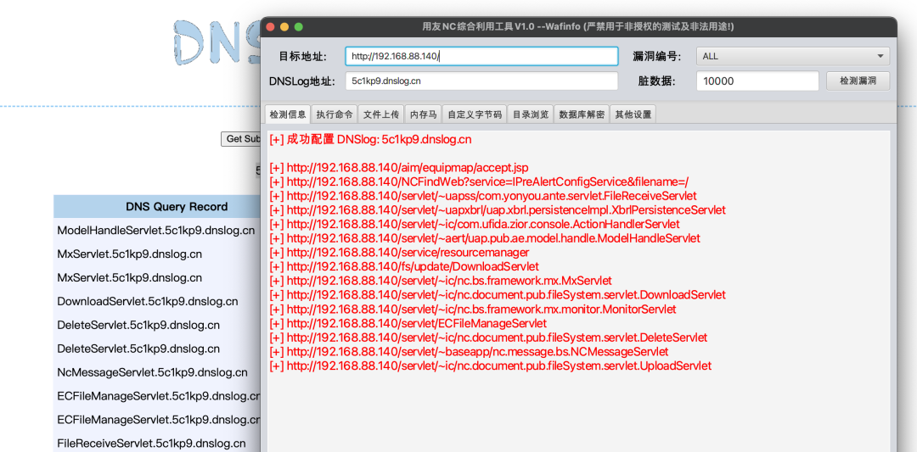Close the 用友NC tool window

tap(270, 27)
